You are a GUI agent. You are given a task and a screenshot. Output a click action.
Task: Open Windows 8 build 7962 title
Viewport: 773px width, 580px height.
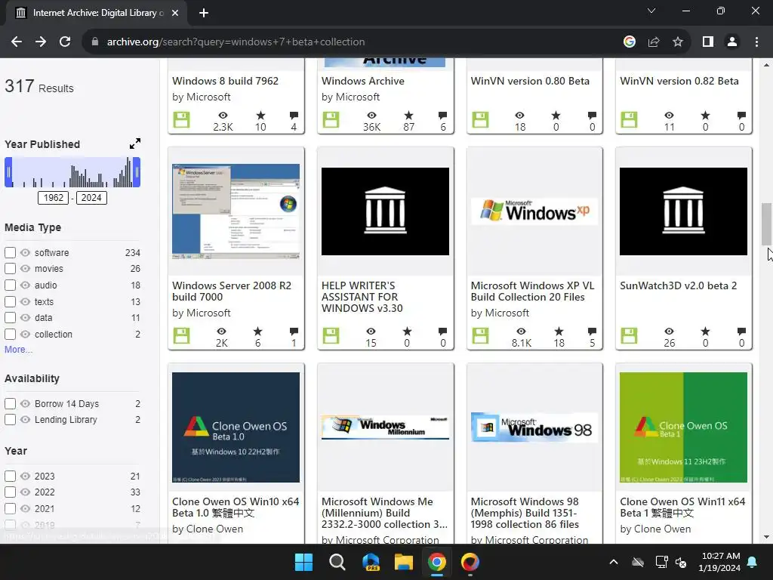coord(225,81)
